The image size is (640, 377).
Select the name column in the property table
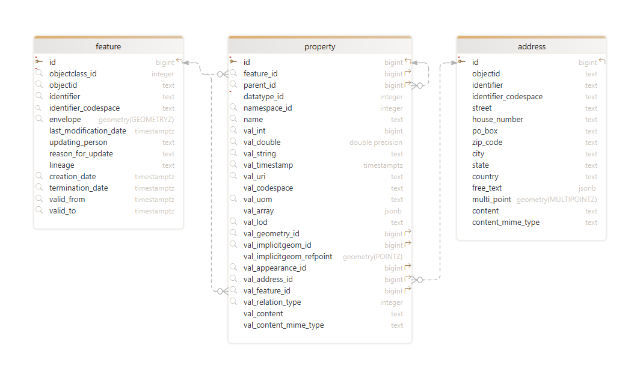tap(253, 119)
